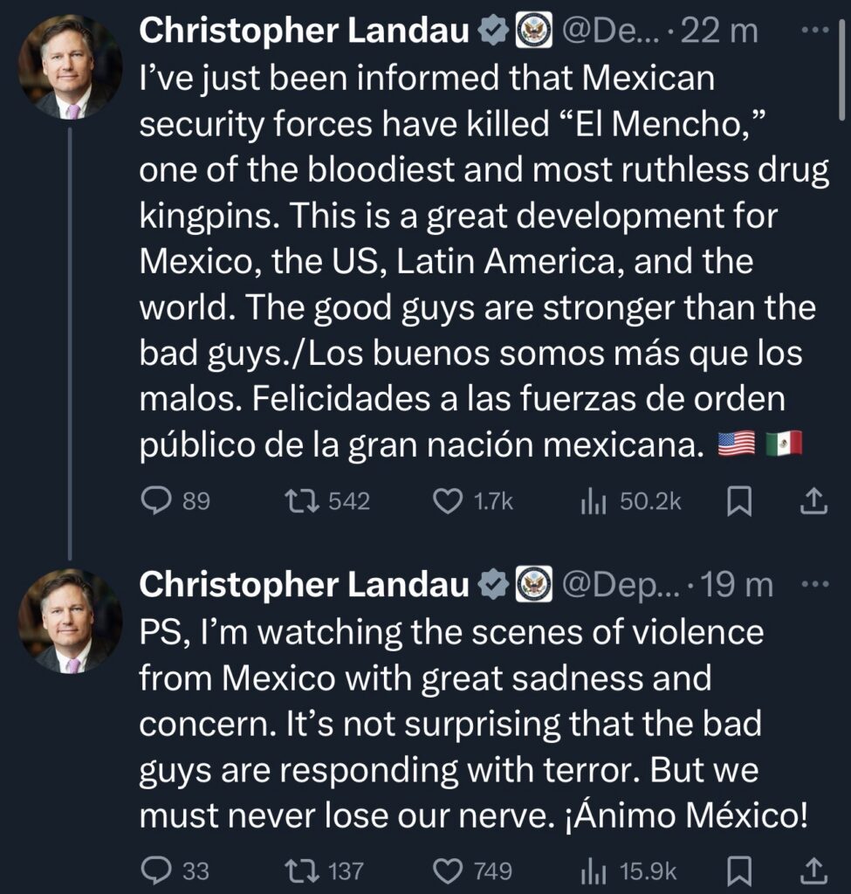Bookmark the second PS tweet
The image size is (851, 894).
(739, 870)
